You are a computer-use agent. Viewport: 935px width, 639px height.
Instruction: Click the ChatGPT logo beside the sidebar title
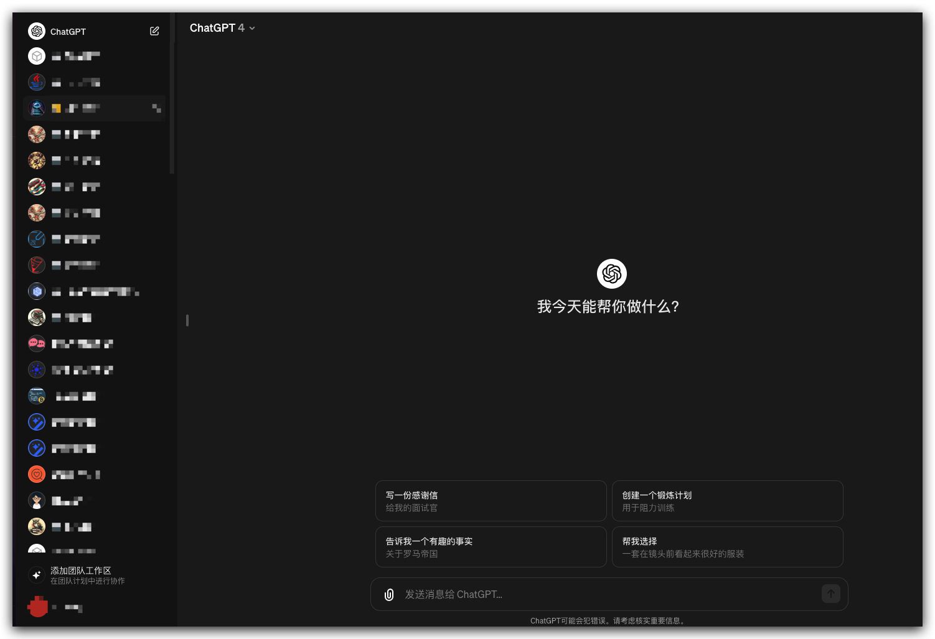37,31
